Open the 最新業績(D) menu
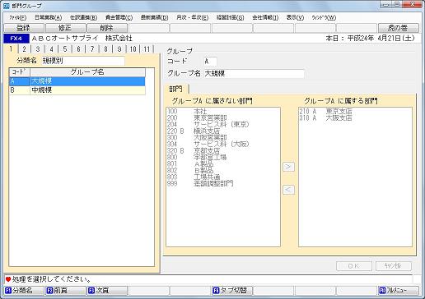 pyautogui.click(x=154, y=17)
